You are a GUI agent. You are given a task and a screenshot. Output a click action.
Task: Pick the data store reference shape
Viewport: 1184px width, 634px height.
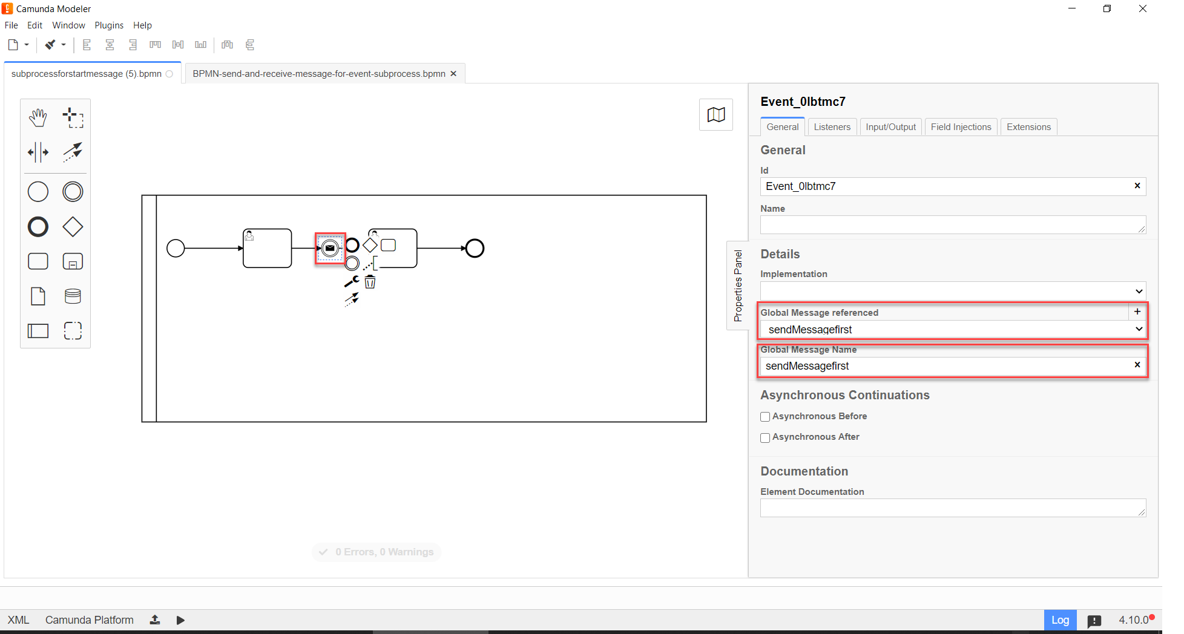click(x=73, y=296)
